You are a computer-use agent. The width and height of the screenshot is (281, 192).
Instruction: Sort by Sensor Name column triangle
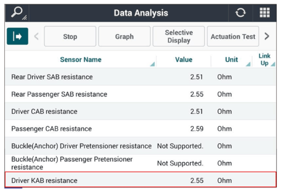(153, 64)
